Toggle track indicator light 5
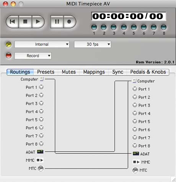The image size is (176, 182). coord(134,27)
